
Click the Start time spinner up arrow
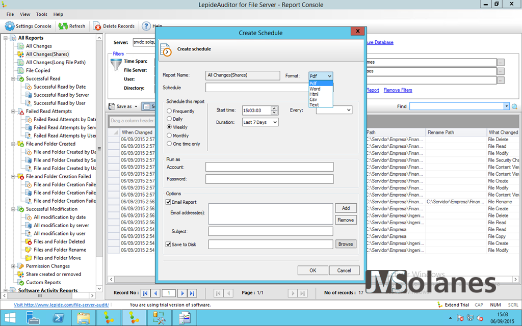274,108
